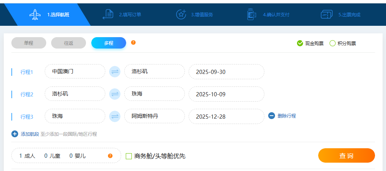The width and height of the screenshot is (386, 171).
Task: Open the date picker showing 2025-10-09
Action: click(x=227, y=94)
